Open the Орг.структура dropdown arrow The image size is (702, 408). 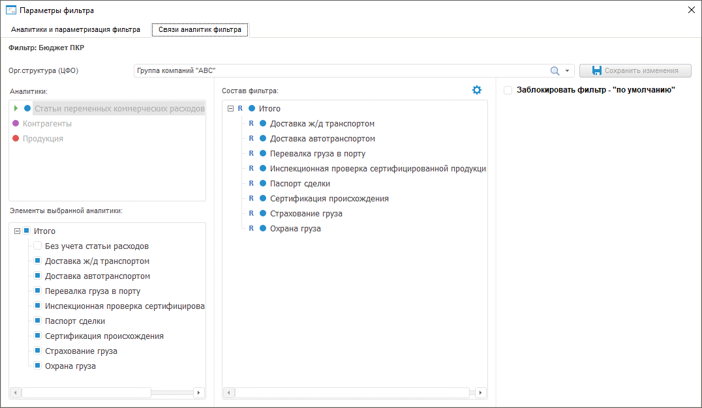(568, 70)
